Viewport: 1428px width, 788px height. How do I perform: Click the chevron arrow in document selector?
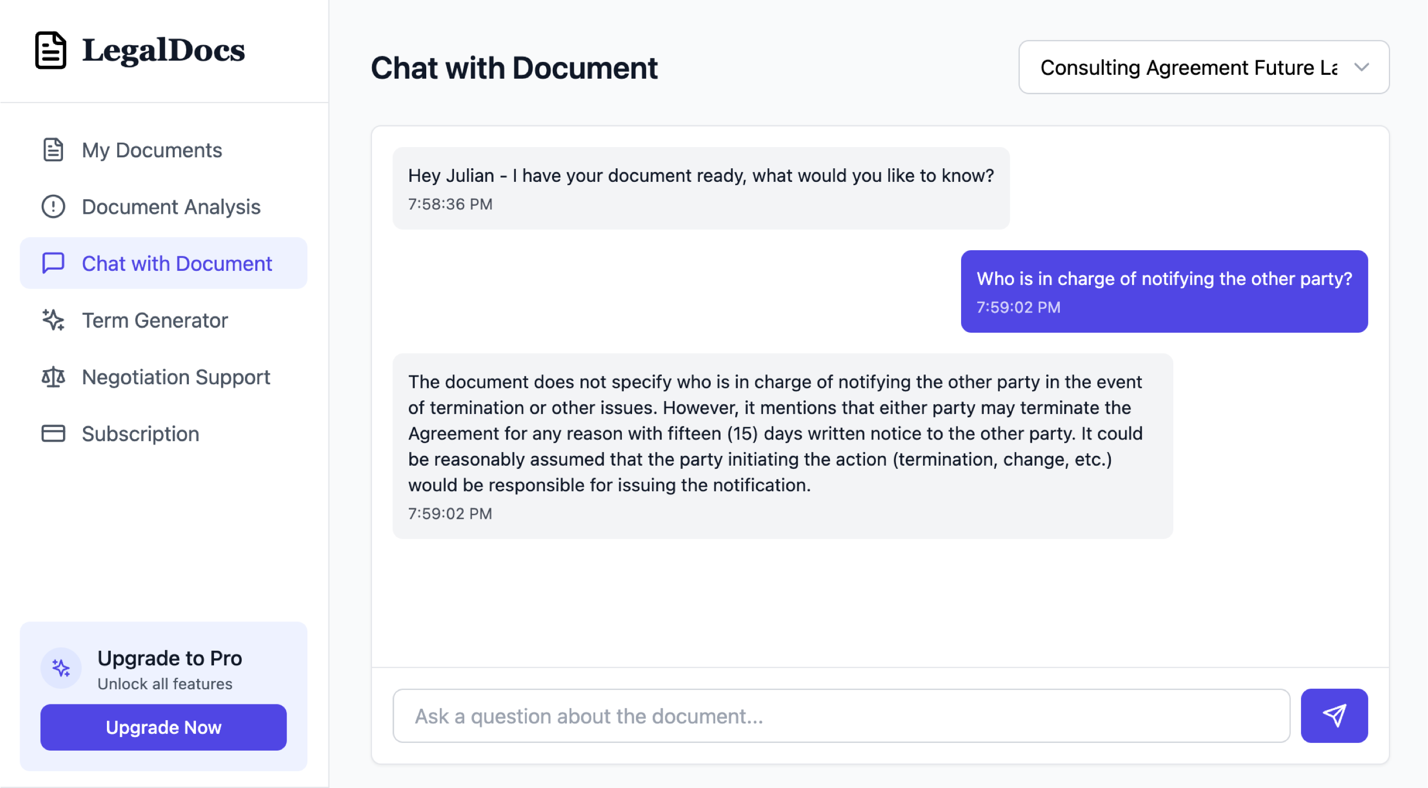click(x=1361, y=67)
